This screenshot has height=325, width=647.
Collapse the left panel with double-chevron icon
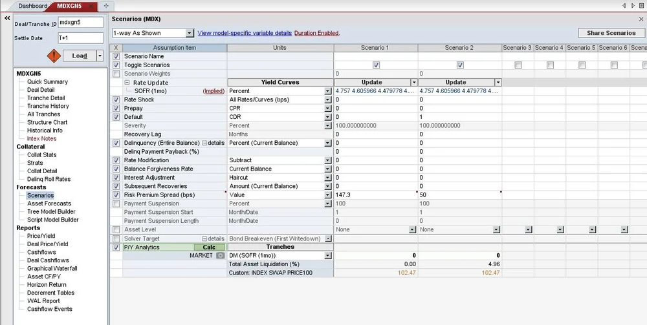click(x=7, y=18)
